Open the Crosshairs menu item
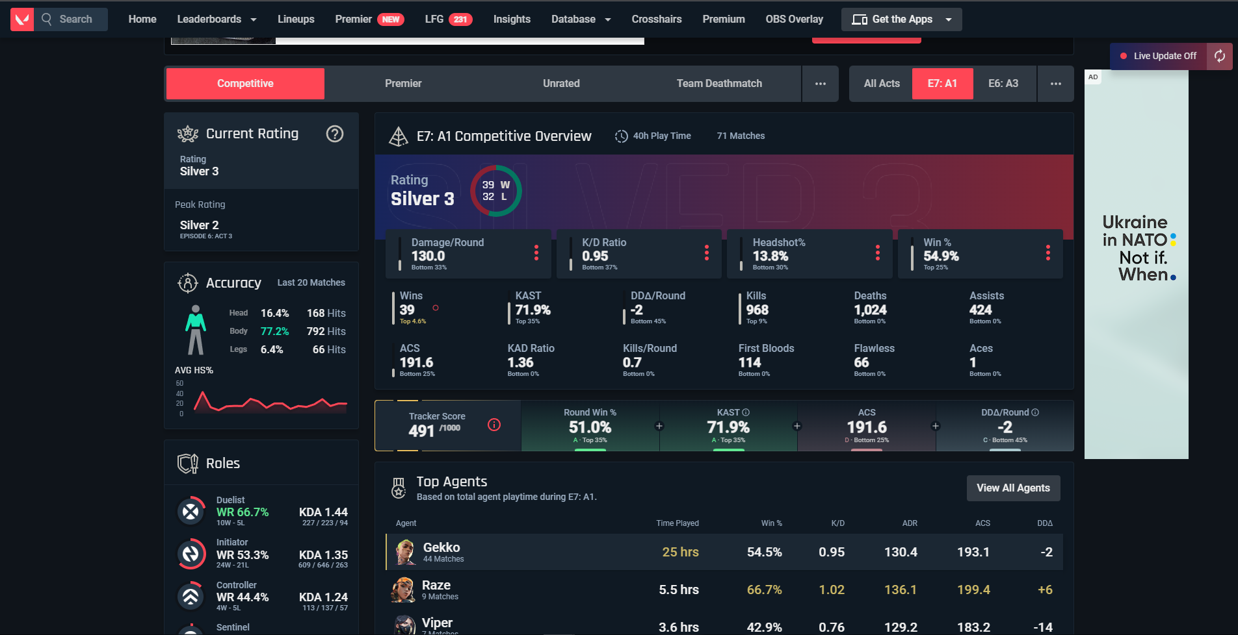1238x635 pixels. 656,19
